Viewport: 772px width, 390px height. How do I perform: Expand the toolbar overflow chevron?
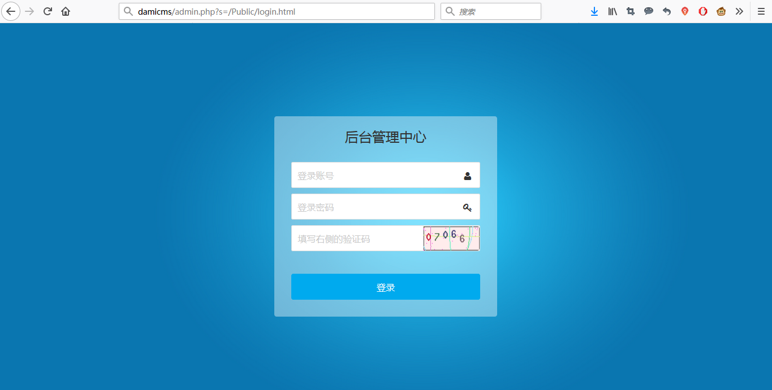point(739,11)
